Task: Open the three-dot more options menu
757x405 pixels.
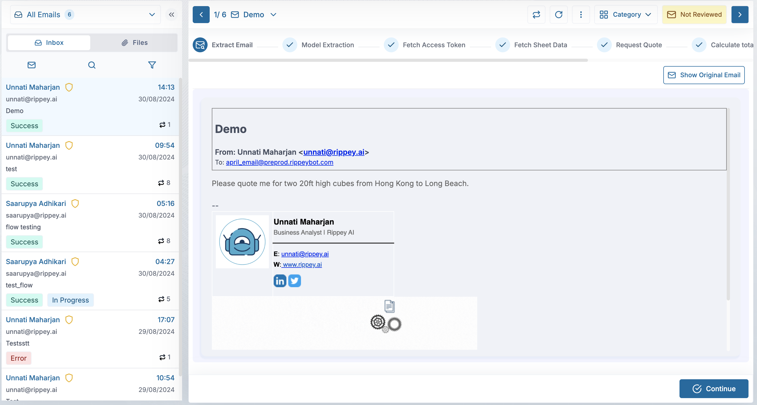Action: click(x=581, y=15)
